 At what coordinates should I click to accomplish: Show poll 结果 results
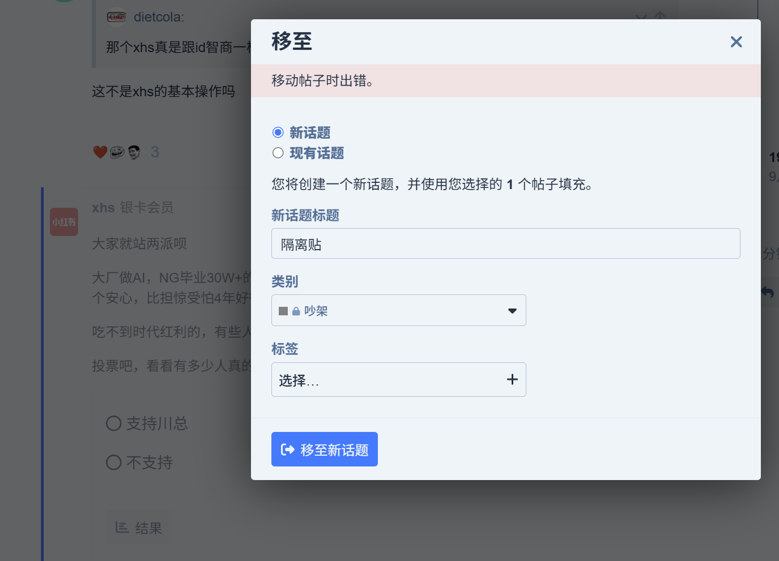(139, 528)
